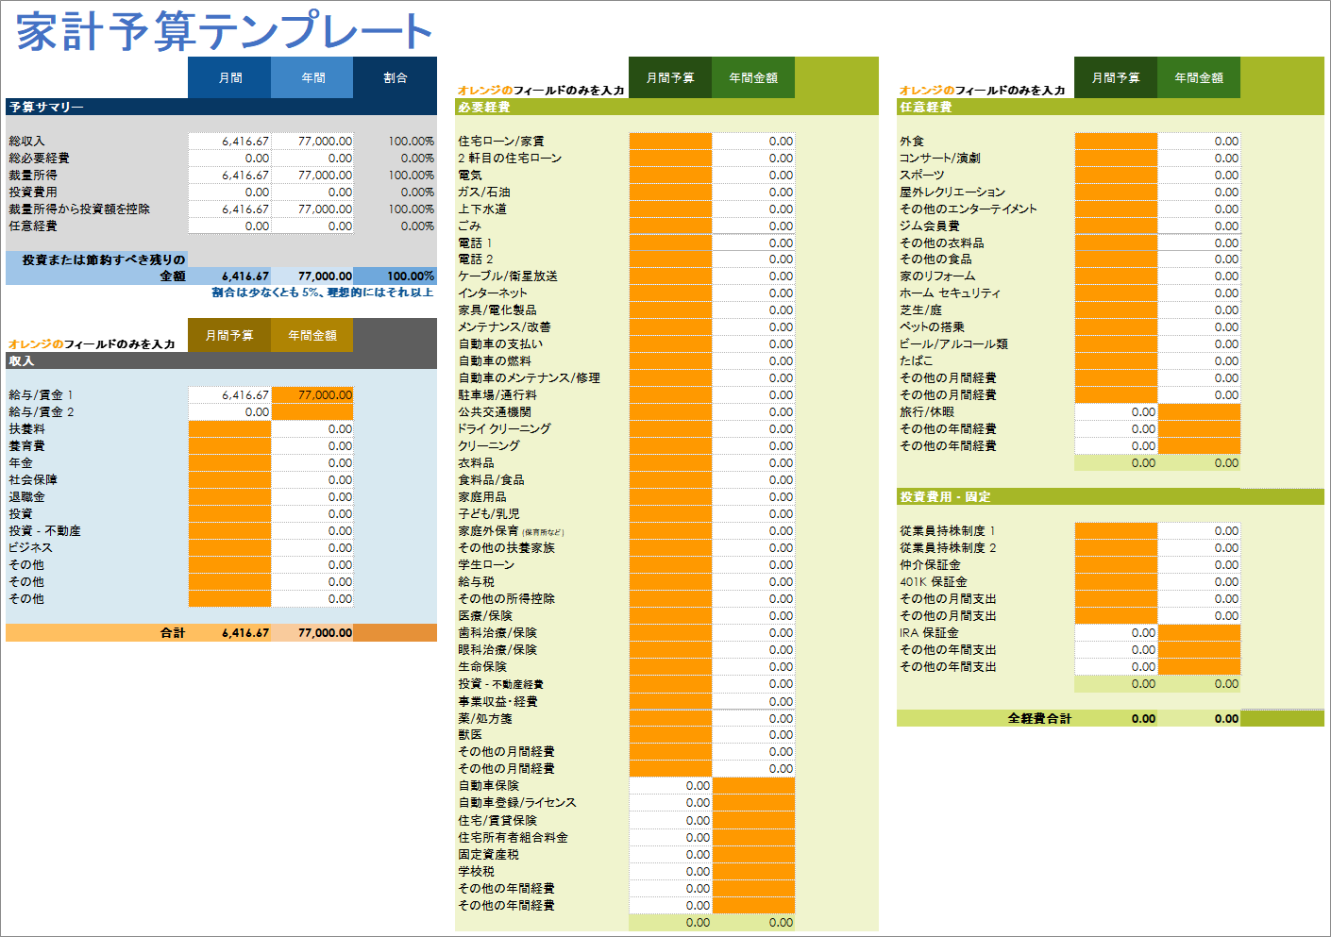Select the 全経費合計 total label
1331x937 pixels.
pos(1039,718)
